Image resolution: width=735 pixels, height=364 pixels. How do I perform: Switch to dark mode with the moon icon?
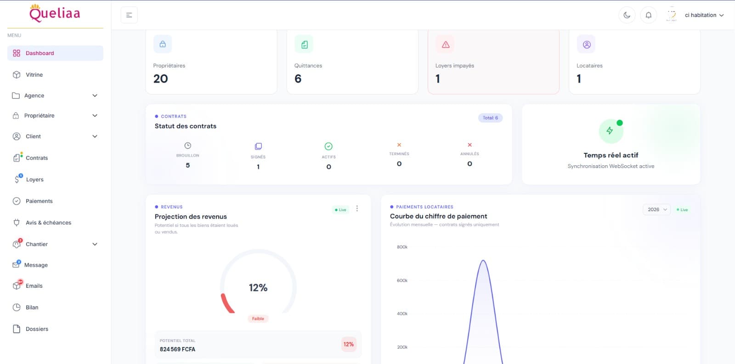tap(627, 15)
